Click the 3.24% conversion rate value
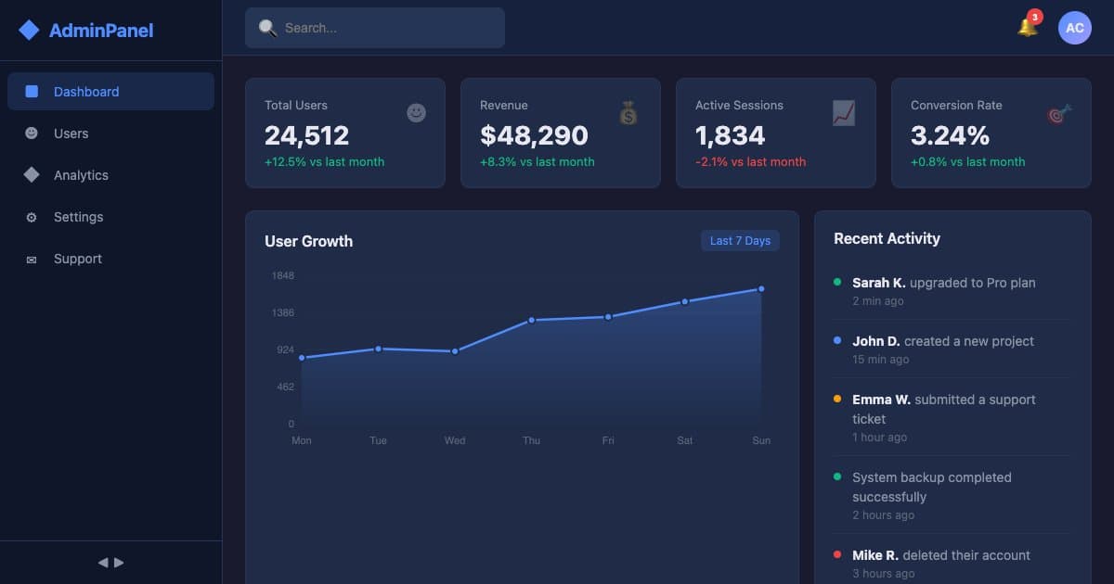The width and height of the screenshot is (1114, 584). 950,135
